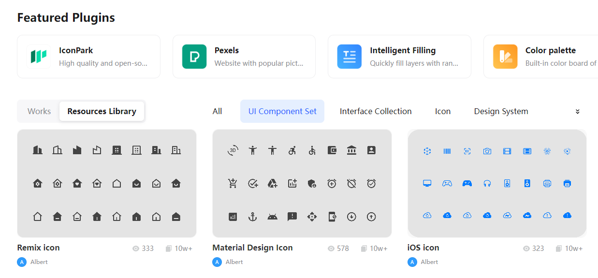The height and width of the screenshot is (278, 598).
Task: Click the copy icon beside iOS icon's 10w+
Action: point(559,249)
